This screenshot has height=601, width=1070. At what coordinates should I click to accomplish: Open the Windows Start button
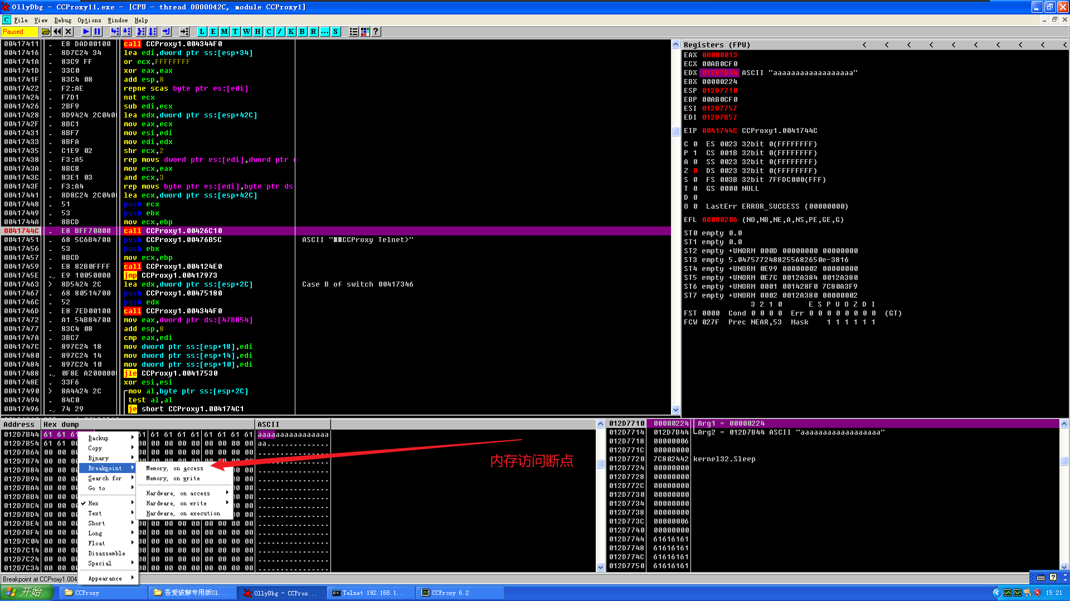26,593
